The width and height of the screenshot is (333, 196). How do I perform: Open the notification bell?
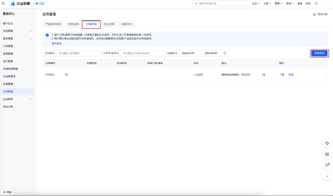[316, 3]
